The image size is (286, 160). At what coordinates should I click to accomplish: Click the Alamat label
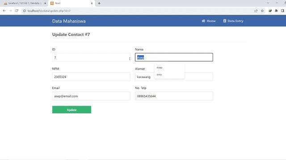tap(140, 68)
